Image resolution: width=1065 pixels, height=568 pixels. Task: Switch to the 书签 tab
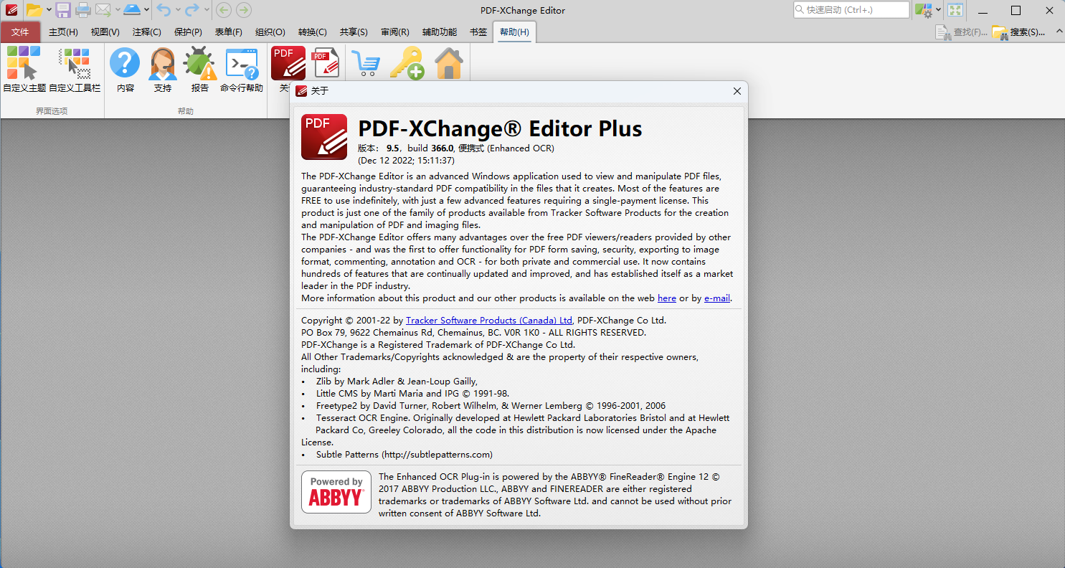(x=478, y=32)
